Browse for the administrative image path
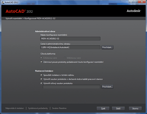The width and height of the screenshot is (147, 114). [x=107, y=47]
